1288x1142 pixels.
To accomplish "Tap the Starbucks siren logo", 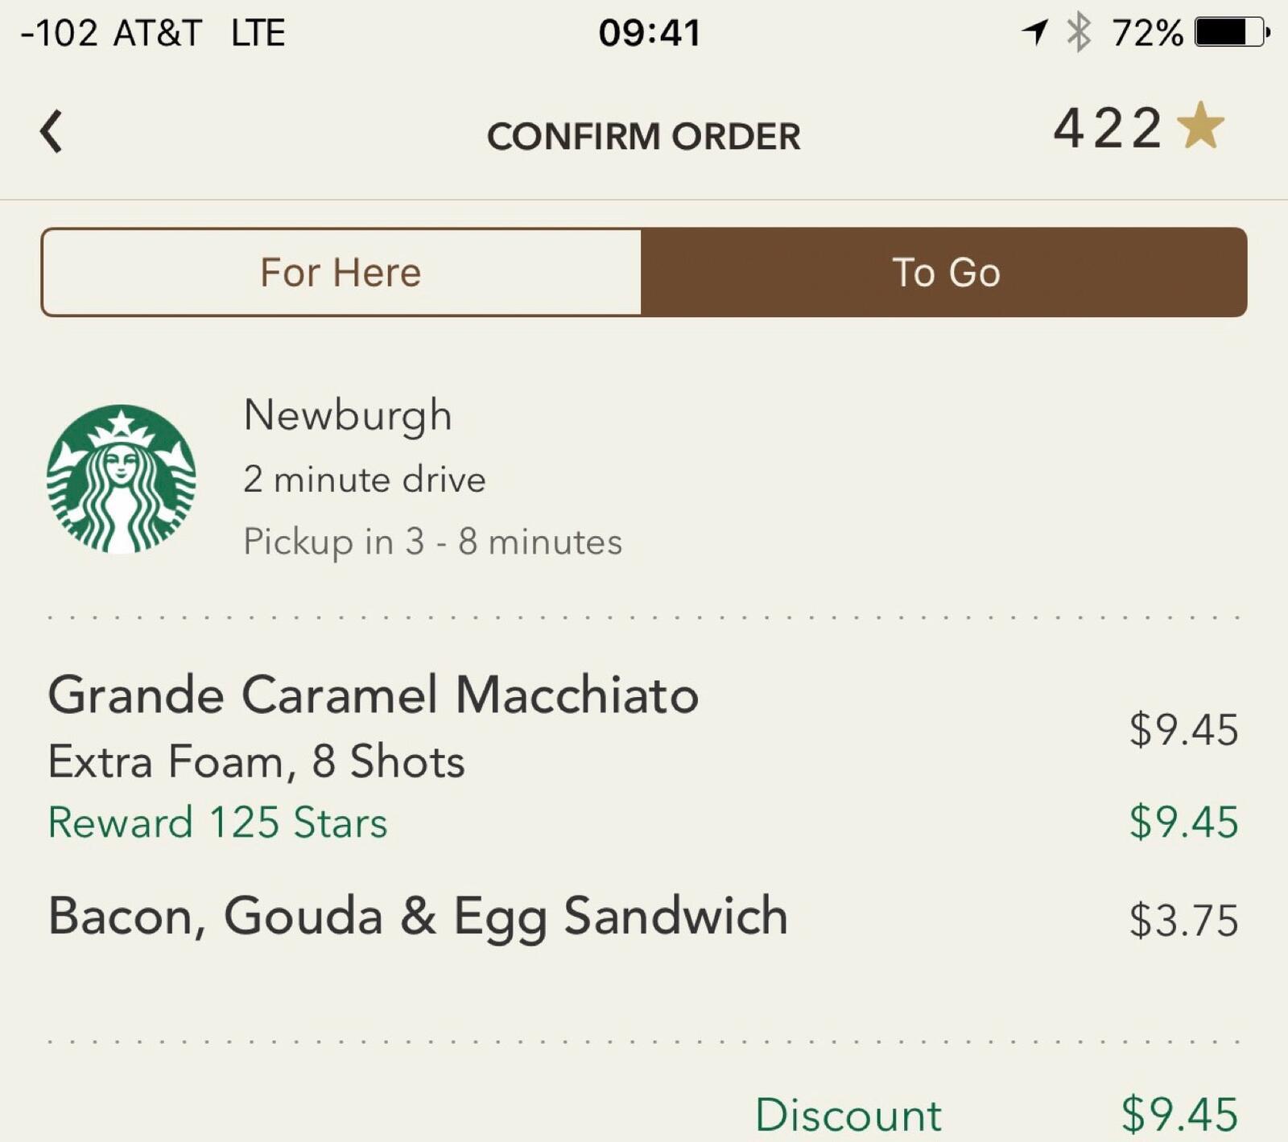I will click(x=122, y=479).
